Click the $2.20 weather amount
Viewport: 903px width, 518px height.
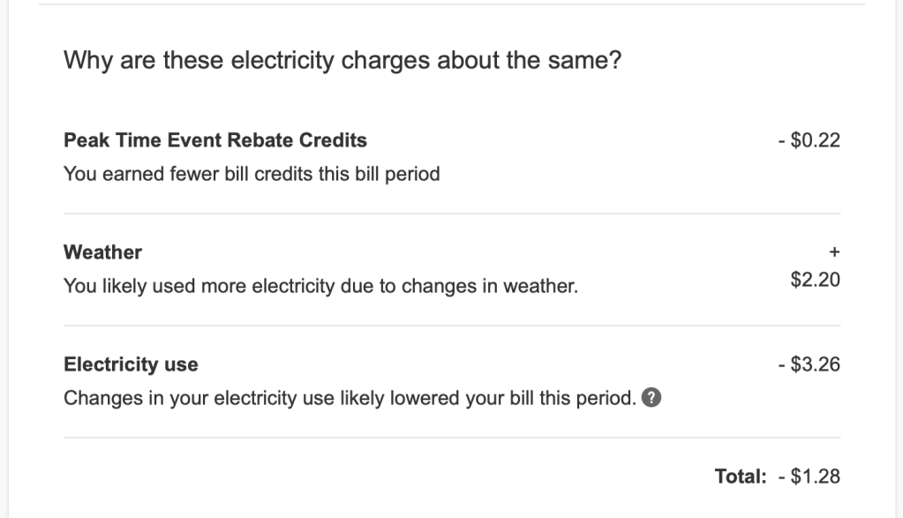(x=816, y=281)
